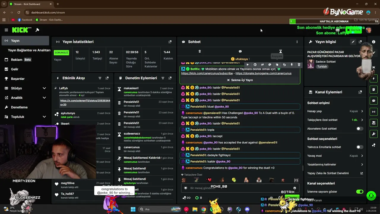Viewport: 380px width, 214px height.
Task: Open the donate.bynogame.com/canercunus link
Action: tap(263, 73)
